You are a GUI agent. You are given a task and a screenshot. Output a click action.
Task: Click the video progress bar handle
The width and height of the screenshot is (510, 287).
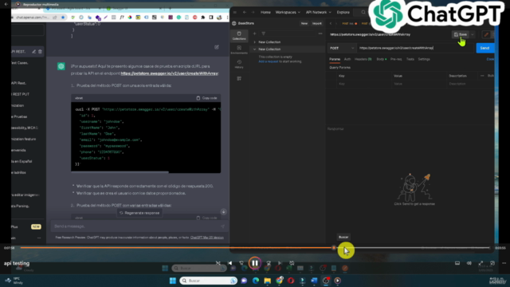point(334,248)
